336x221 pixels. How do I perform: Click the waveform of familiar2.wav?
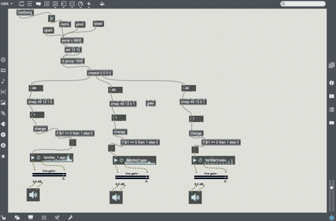(140, 160)
